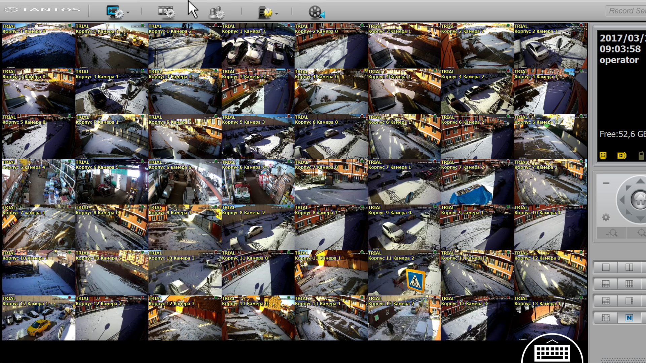Open the alarm settings siren icon
Viewport: 646px width, 363px height.
(x=216, y=13)
